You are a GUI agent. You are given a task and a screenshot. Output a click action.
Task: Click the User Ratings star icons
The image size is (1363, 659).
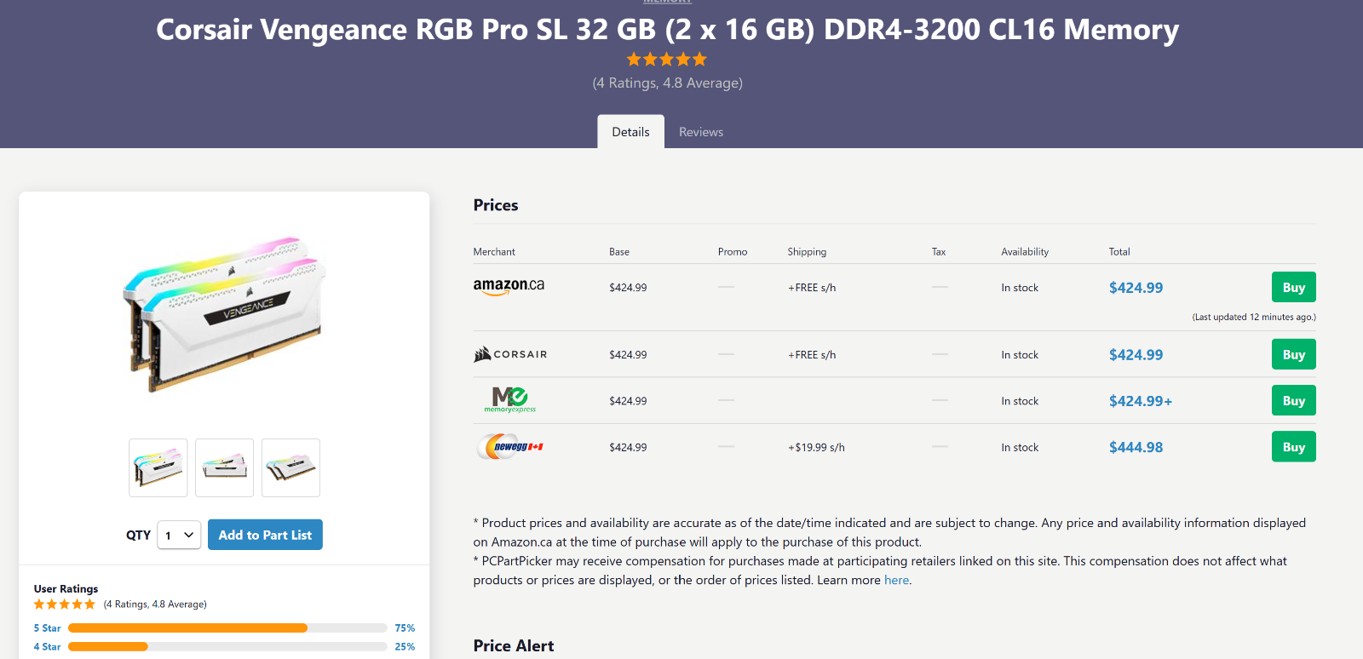(x=65, y=605)
